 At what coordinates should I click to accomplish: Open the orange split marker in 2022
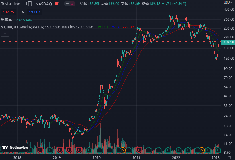tap(202, 150)
